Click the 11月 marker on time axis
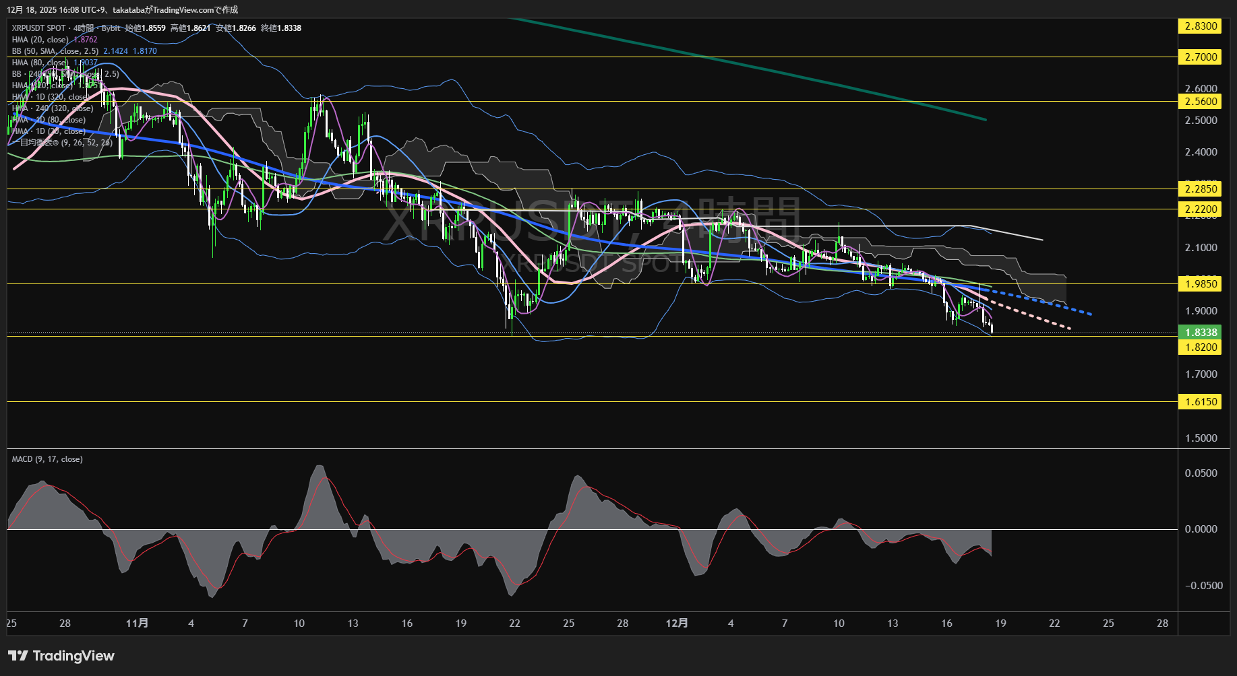 [137, 623]
